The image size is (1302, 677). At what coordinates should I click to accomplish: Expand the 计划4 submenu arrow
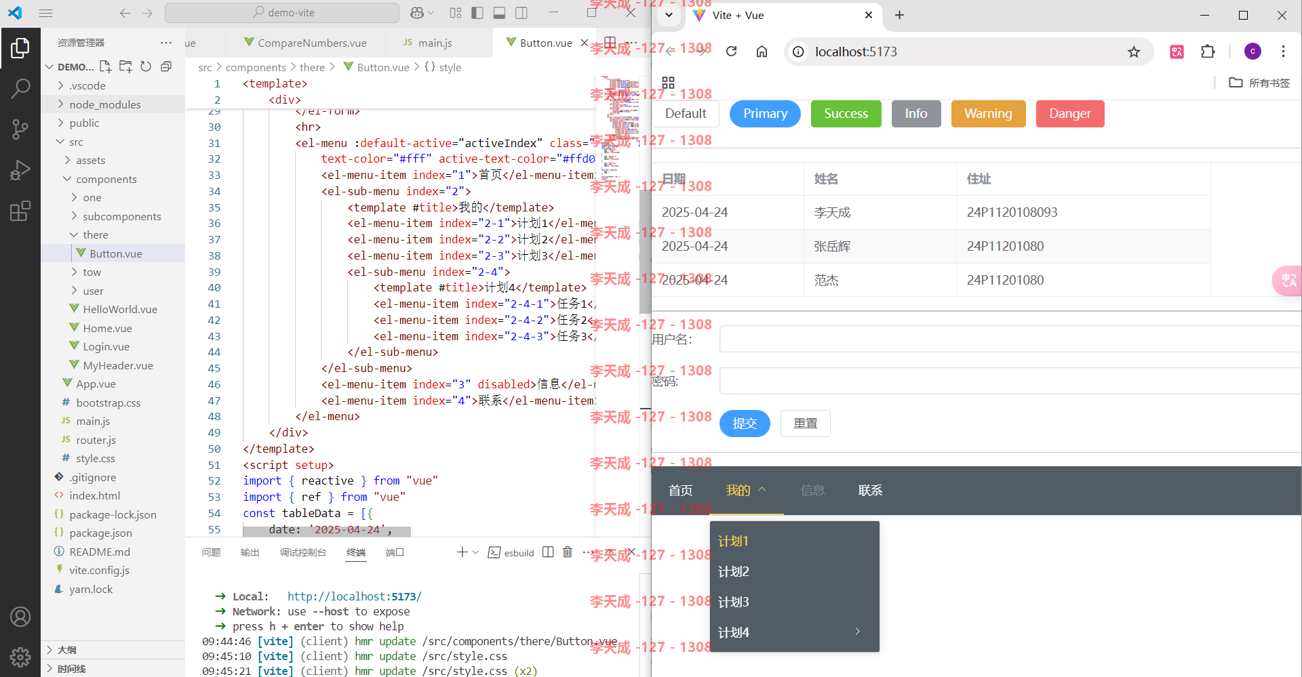[857, 632]
